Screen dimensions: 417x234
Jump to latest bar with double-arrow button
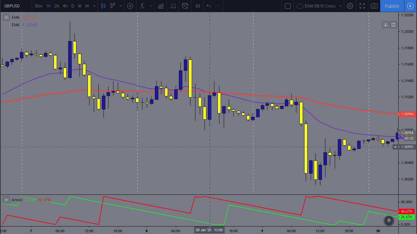coord(389,221)
